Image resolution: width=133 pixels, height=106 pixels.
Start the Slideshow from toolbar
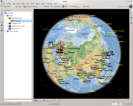click(x=74, y=6)
